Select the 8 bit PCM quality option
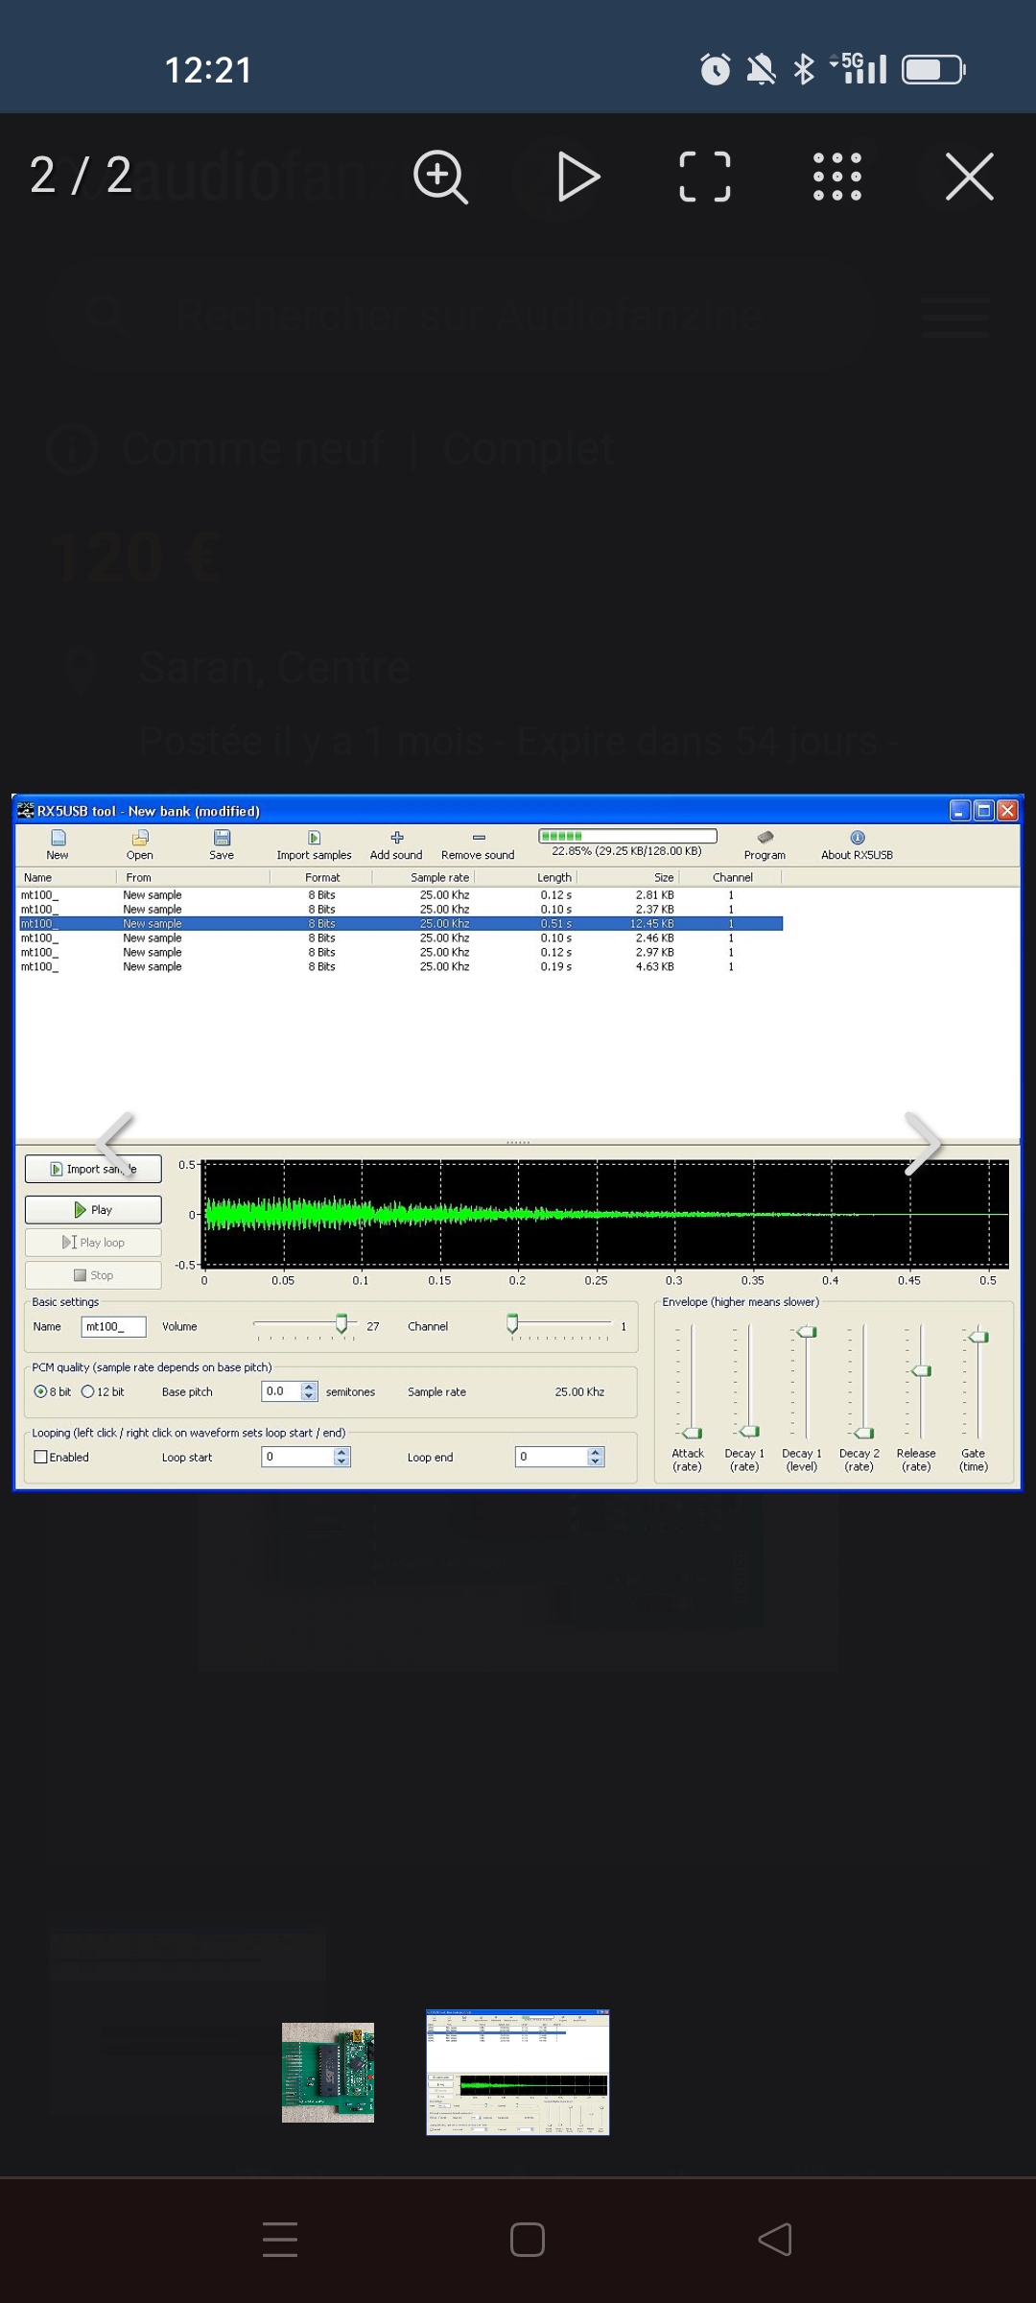The width and height of the screenshot is (1036, 2303). point(40,1391)
